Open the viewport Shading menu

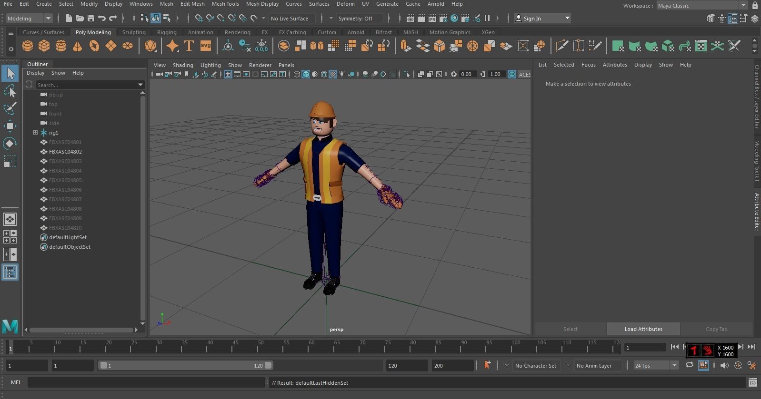(183, 65)
